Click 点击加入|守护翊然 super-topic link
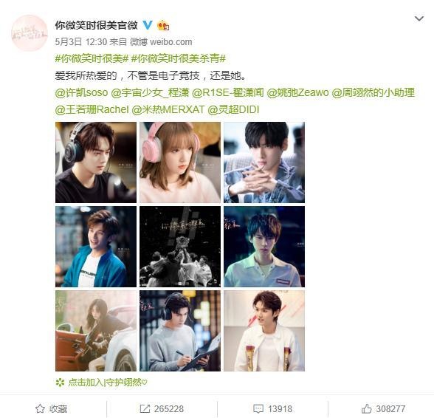 108,383
